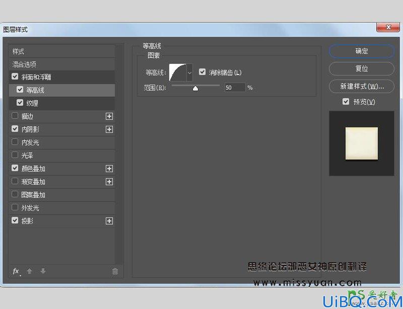Screen dimensions: 403x309
Task: Add another 描边 effect with plus icon
Action: [109, 116]
